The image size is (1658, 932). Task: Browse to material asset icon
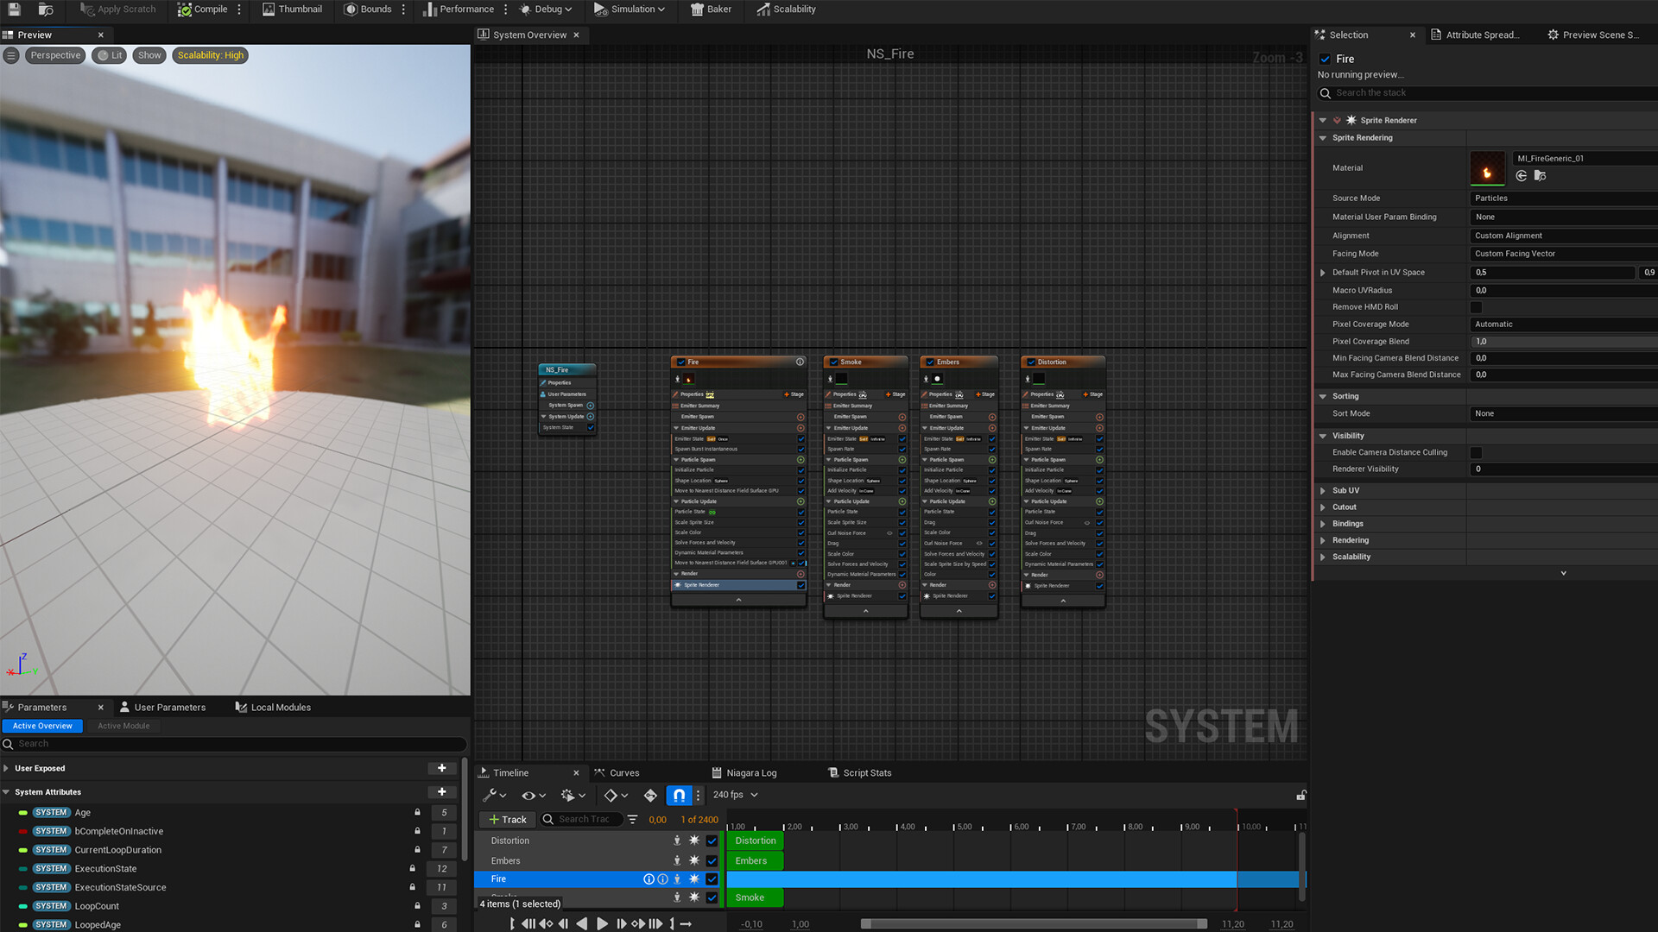pyautogui.click(x=1540, y=176)
